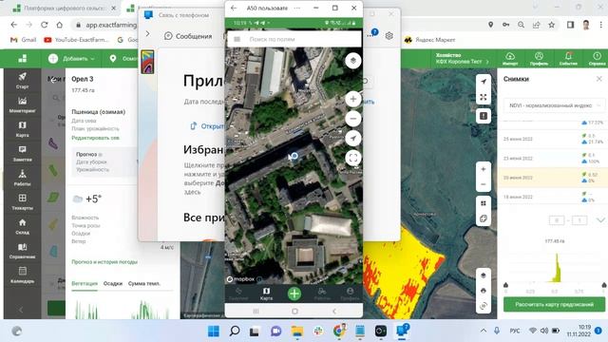
Task: Open Календарь in the left sidebar
Action: [22, 275]
